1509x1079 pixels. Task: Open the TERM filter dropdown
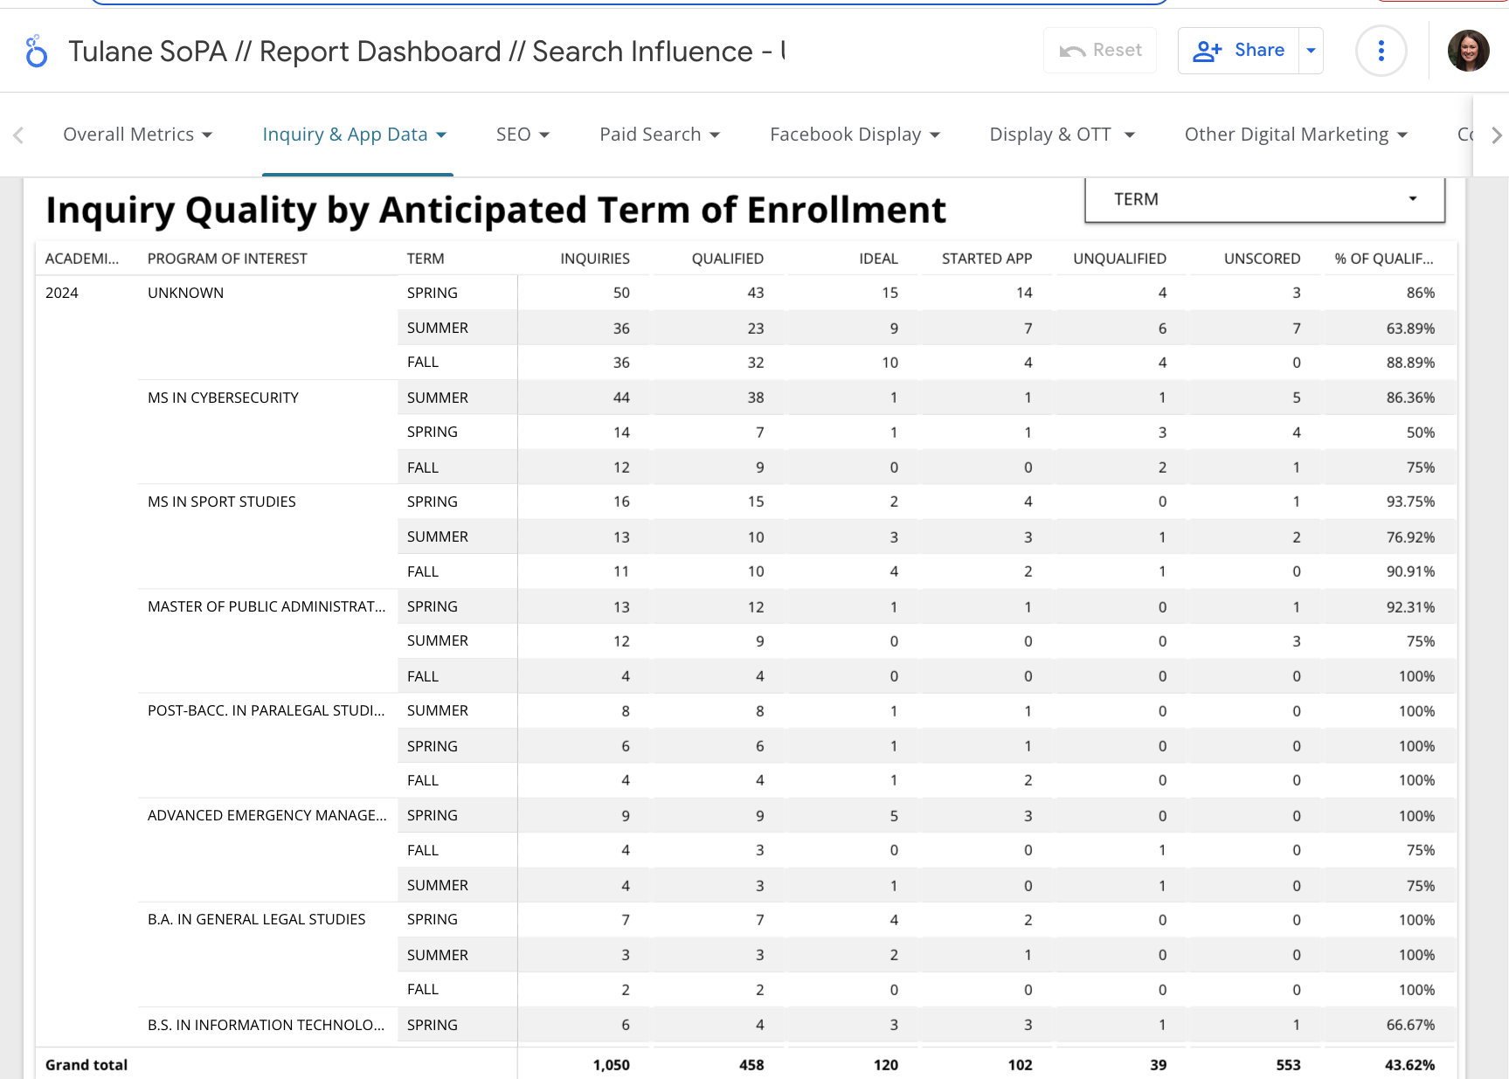click(x=1264, y=199)
